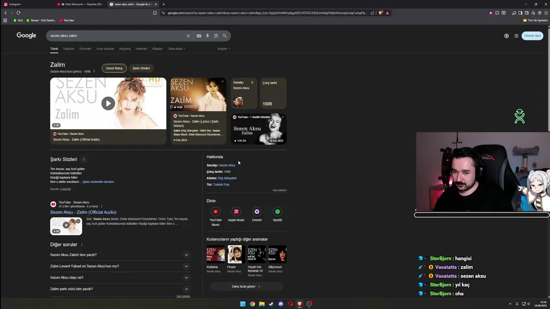The image size is (550, 309).
Task: Open the Zalim Lyrics video thumbnail
Action: click(198, 94)
